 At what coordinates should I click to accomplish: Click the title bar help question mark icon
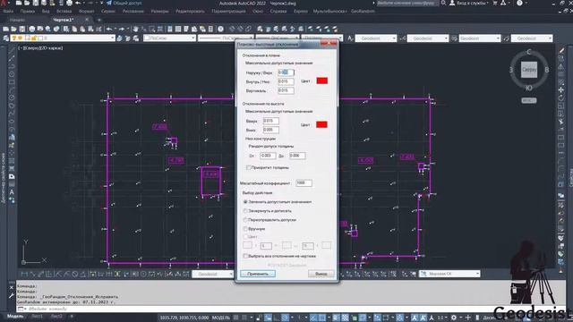pyautogui.click(x=519, y=3)
